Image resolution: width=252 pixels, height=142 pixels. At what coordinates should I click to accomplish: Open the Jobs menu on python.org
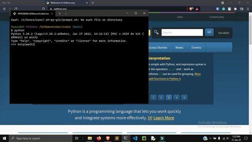pos(180,17)
